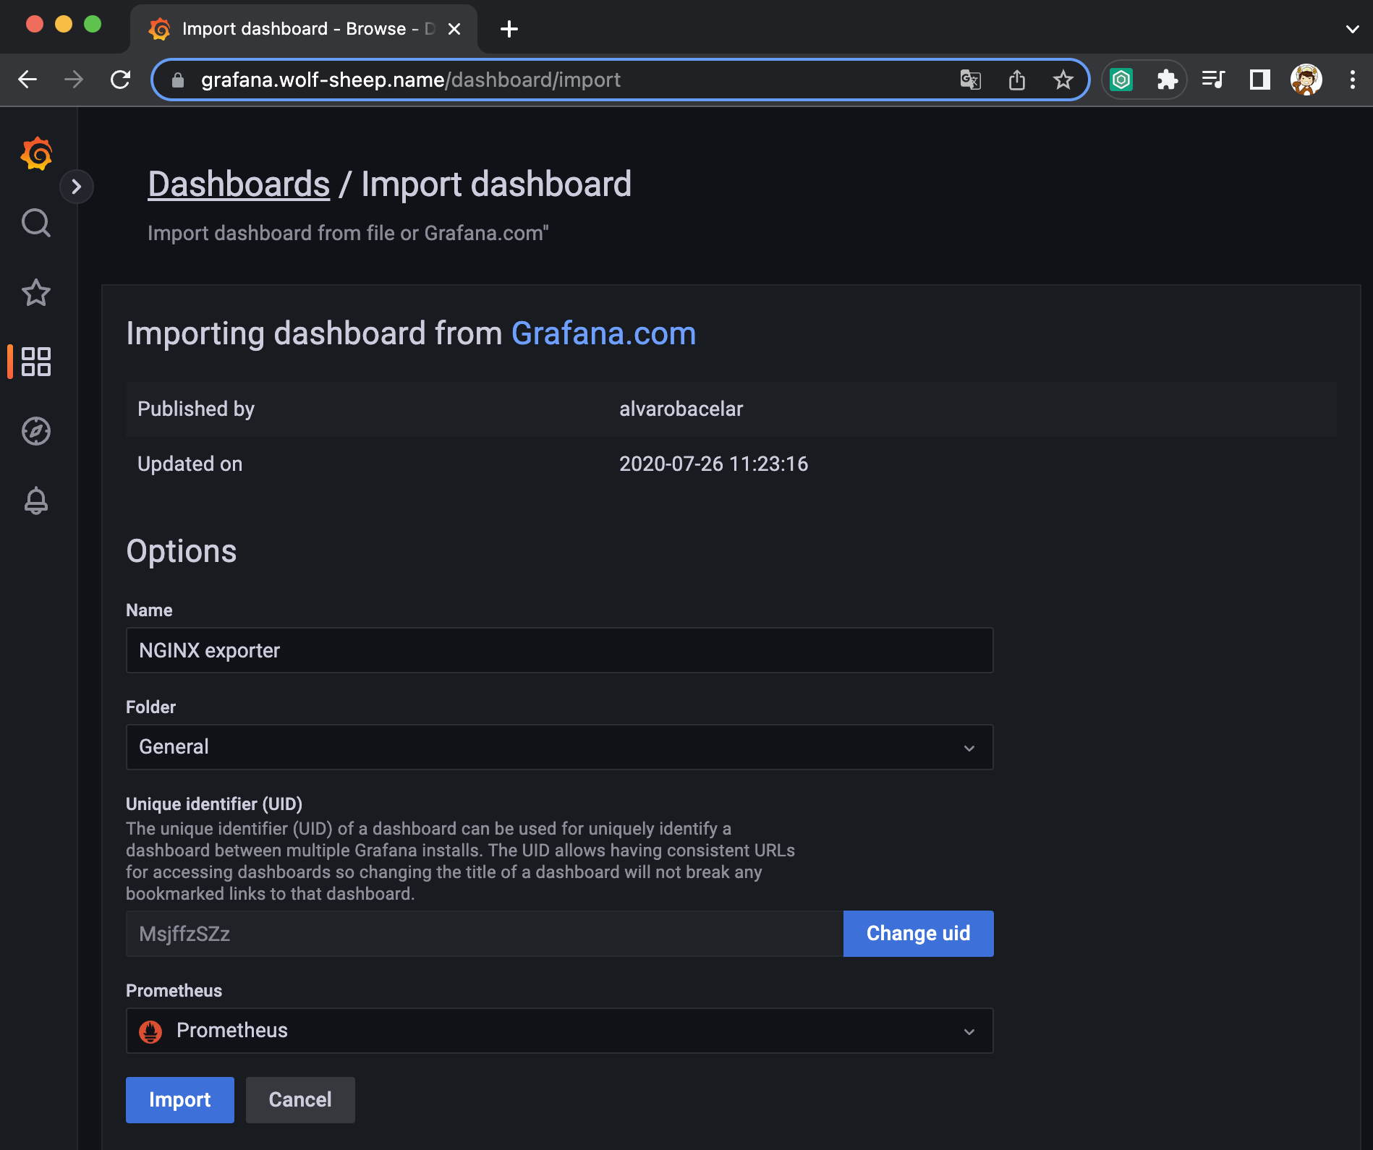Close the Import dashboard tab

click(x=454, y=29)
